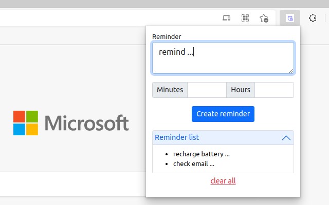Open the browser Extensions puzzle icon
The height and width of the screenshot is (205, 329).
pyautogui.click(x=313, y=18)
